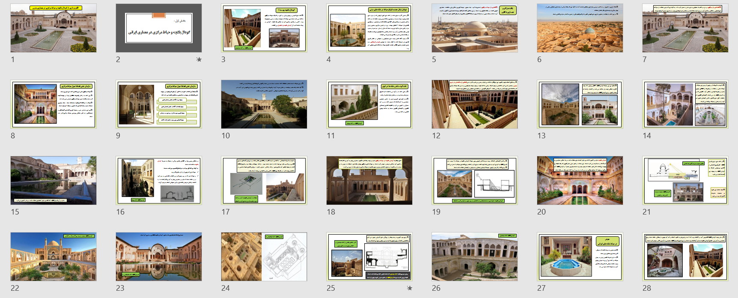
Task: Open slide 5 with the desert dome skyline
Action: point(475,28)
